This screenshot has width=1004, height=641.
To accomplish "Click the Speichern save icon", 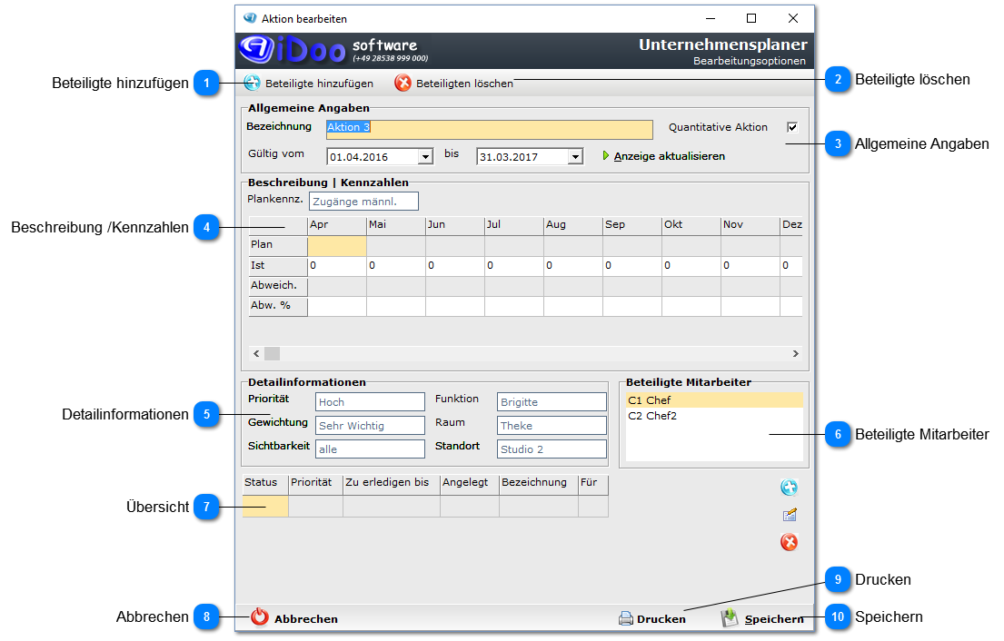I will [730, 617].
